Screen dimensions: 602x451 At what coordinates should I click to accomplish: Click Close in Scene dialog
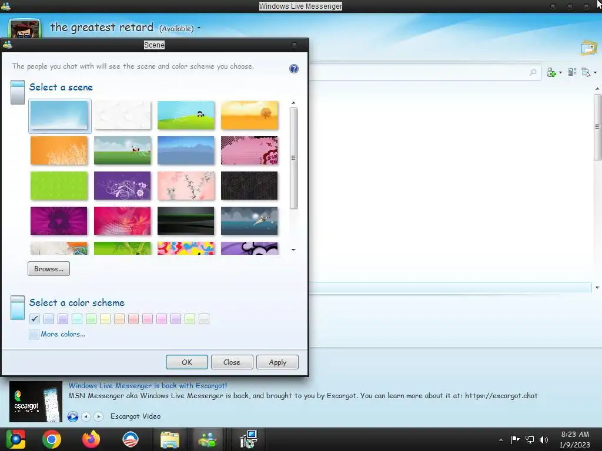point(232,362)
